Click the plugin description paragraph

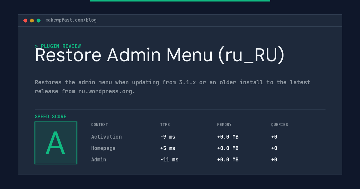(172, 87)
